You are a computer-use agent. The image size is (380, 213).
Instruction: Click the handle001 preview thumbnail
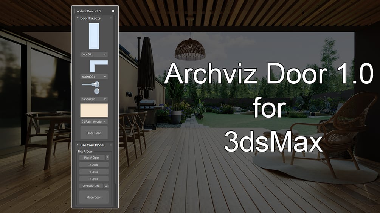tap(92, 88)
